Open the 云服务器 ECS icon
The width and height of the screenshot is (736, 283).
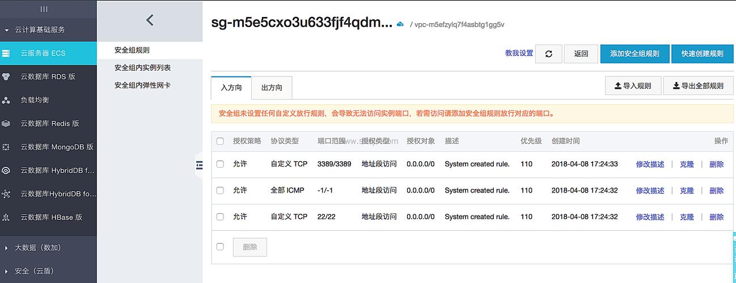6,53
